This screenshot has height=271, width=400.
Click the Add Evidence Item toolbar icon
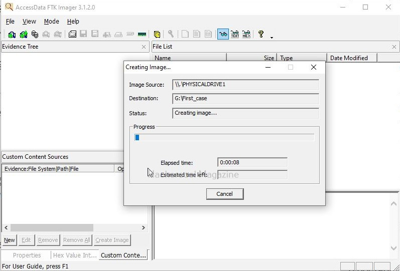click(11, 35)
